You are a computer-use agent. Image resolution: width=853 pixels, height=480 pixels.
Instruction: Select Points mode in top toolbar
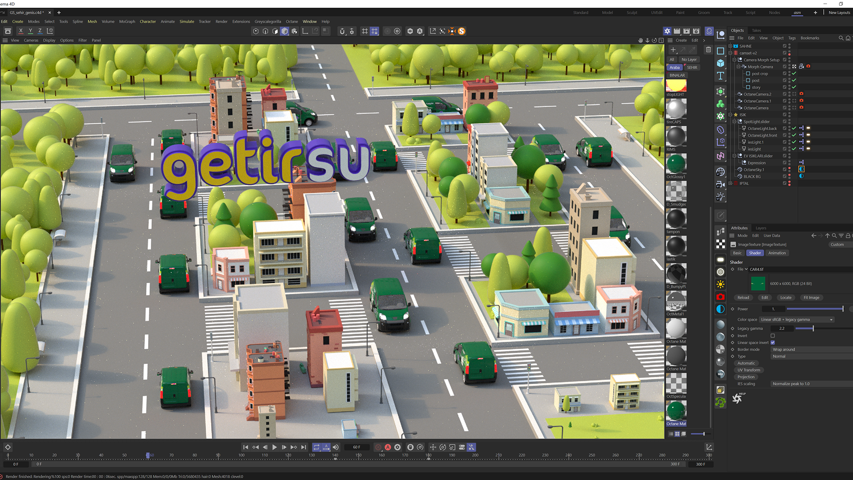tap(256, 31)
